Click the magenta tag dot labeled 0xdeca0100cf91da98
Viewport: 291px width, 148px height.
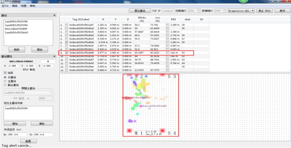pyautogui.click(x=140, y=106)
